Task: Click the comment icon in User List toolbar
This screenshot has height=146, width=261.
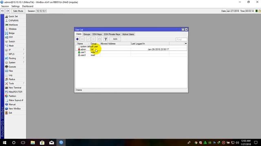Action: (x=100, y=39)
